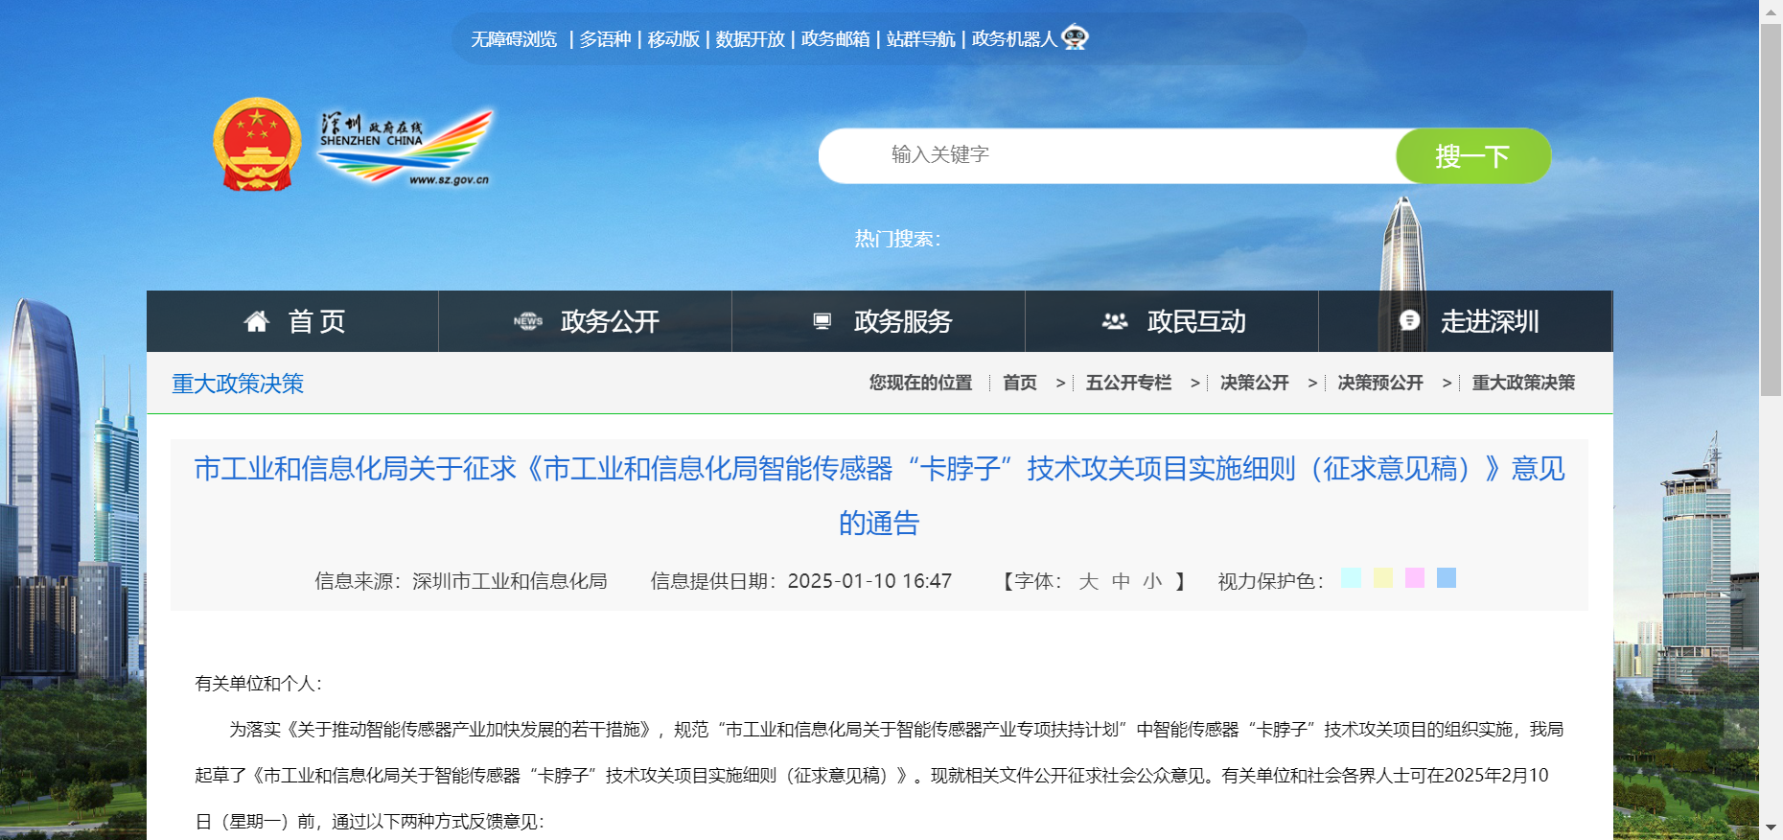Click the home icon beside 首页

[256, 321]
